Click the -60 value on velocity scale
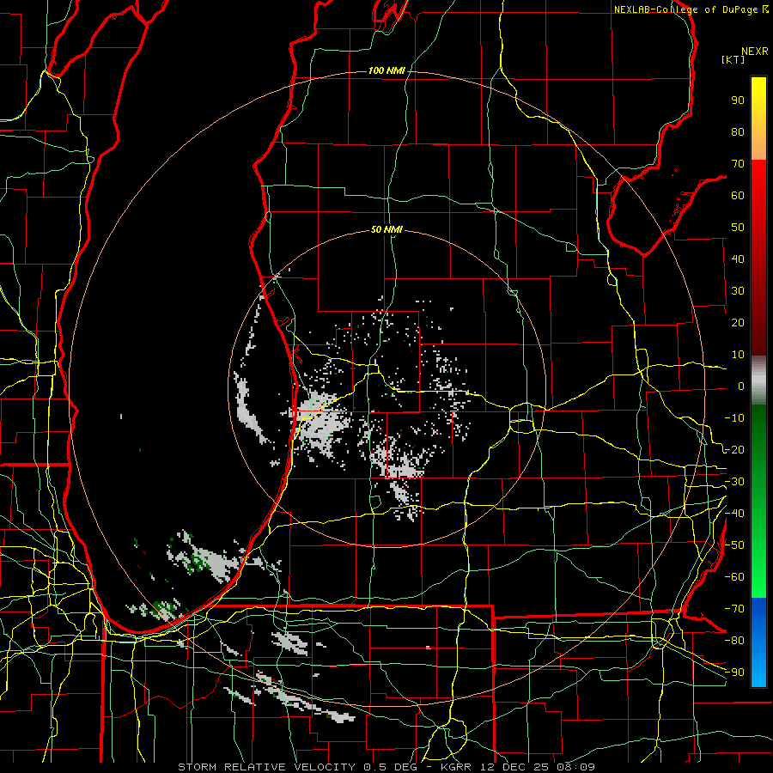Image resolution: width=773 pixels, height=773 pixels. (x=734, y=577)
